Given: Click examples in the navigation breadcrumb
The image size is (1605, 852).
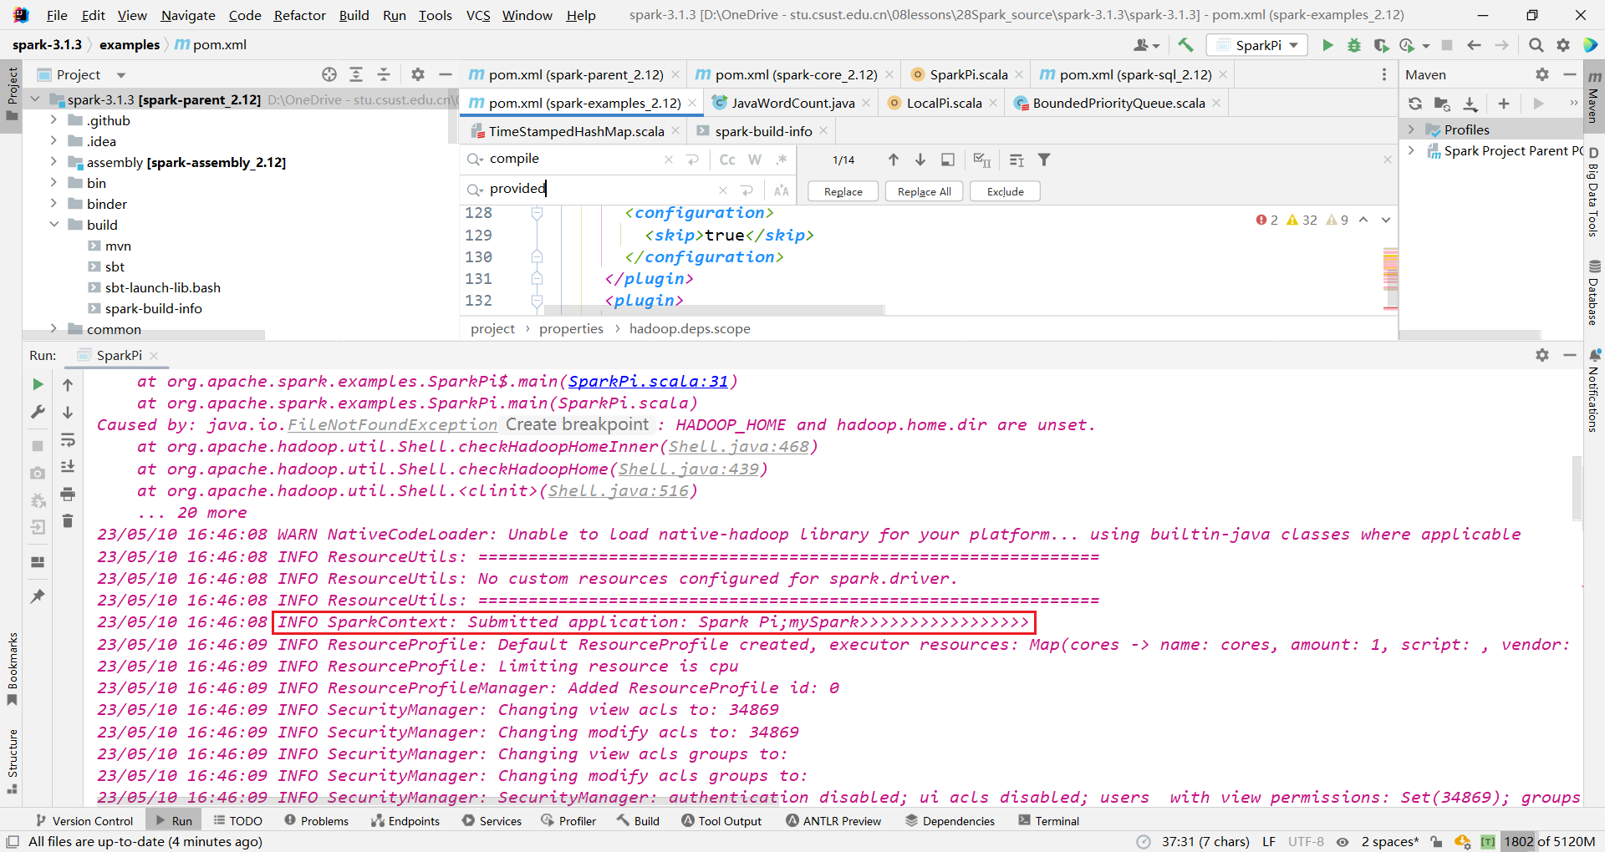Looking at the screenshot, I should 130,45.
